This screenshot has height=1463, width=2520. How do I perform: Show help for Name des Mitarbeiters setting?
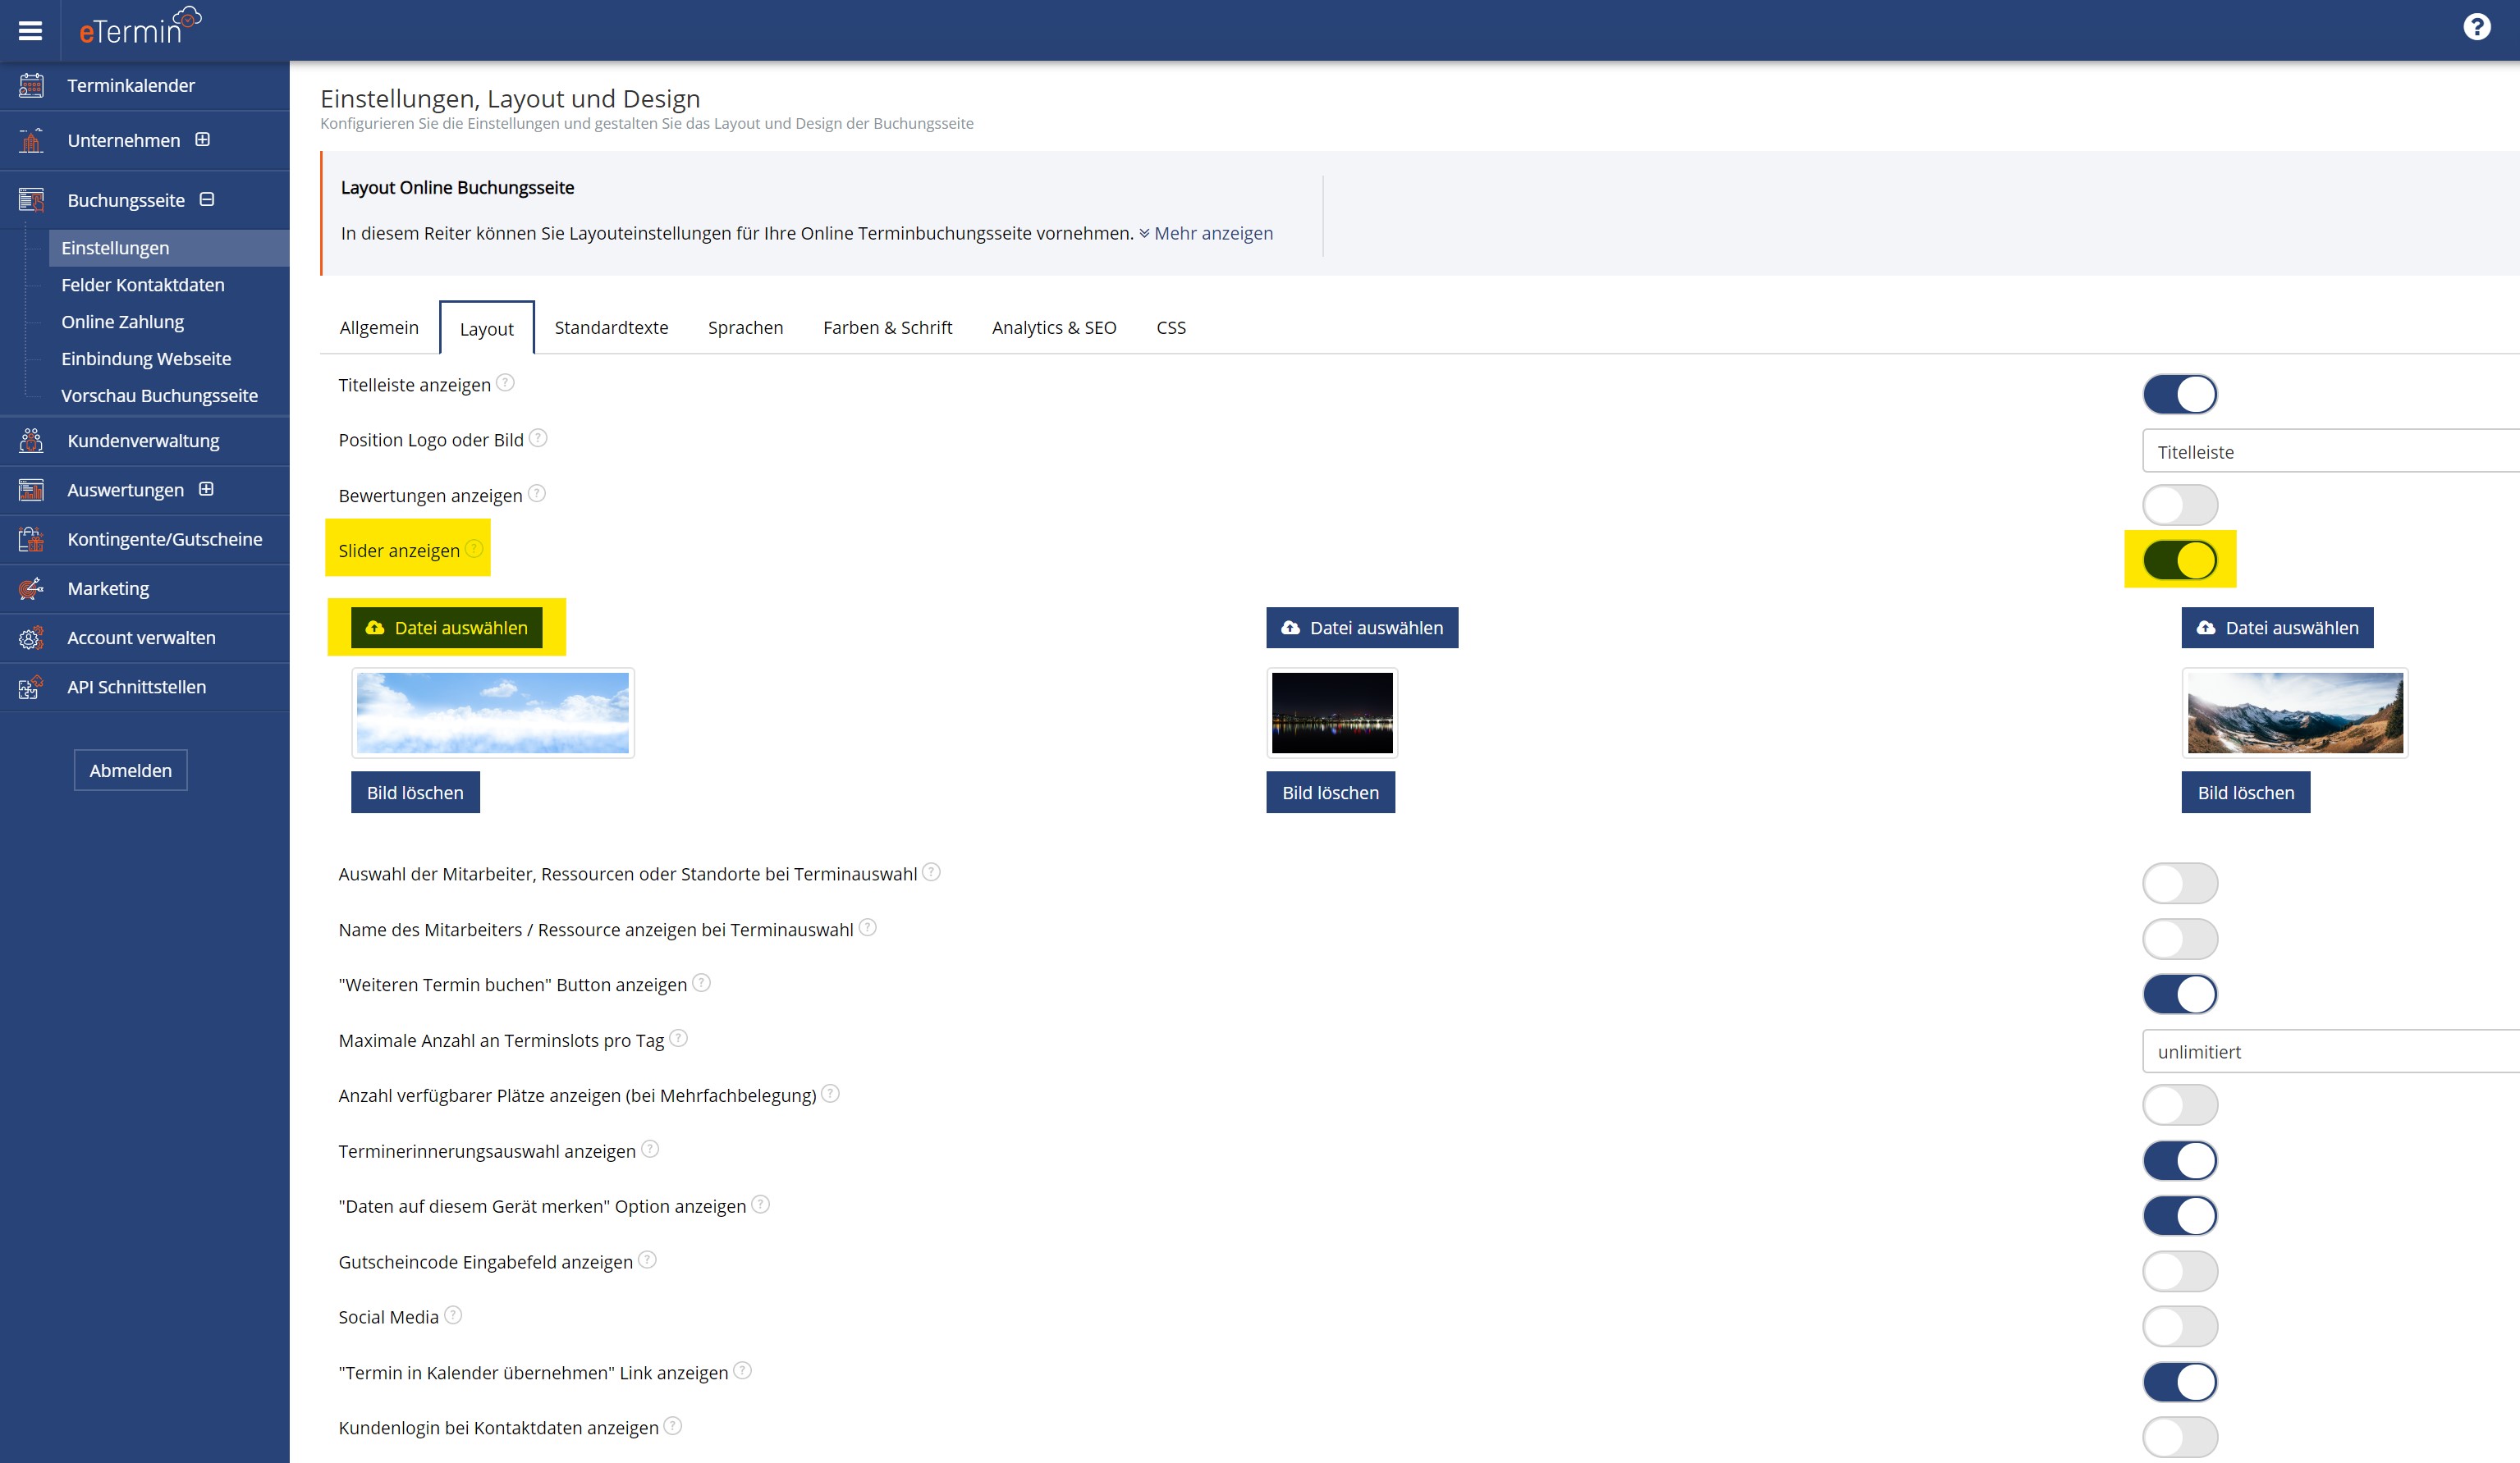point(868,927)
